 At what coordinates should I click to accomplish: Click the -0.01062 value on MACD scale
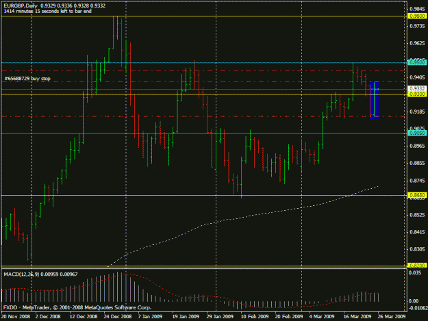(418, 308)
